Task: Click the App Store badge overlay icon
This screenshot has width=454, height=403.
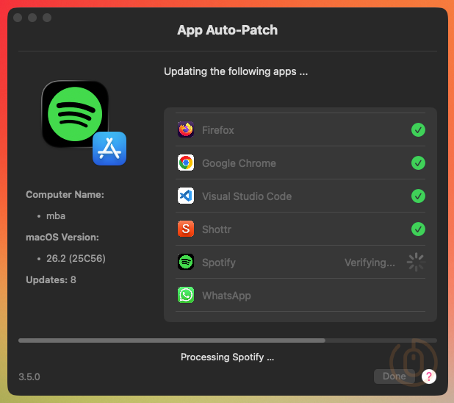Action: 109,149
